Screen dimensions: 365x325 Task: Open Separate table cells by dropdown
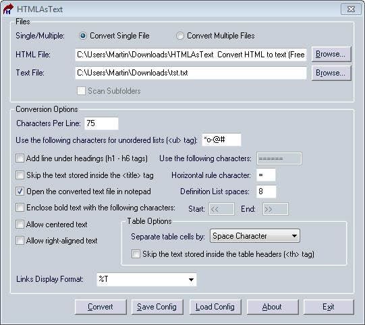pos(254,236)
